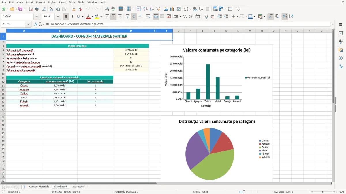Viewport: 346px width, 194px height.
Task: Open the Function Wizard next to Name Box
Action: [36, 24]
